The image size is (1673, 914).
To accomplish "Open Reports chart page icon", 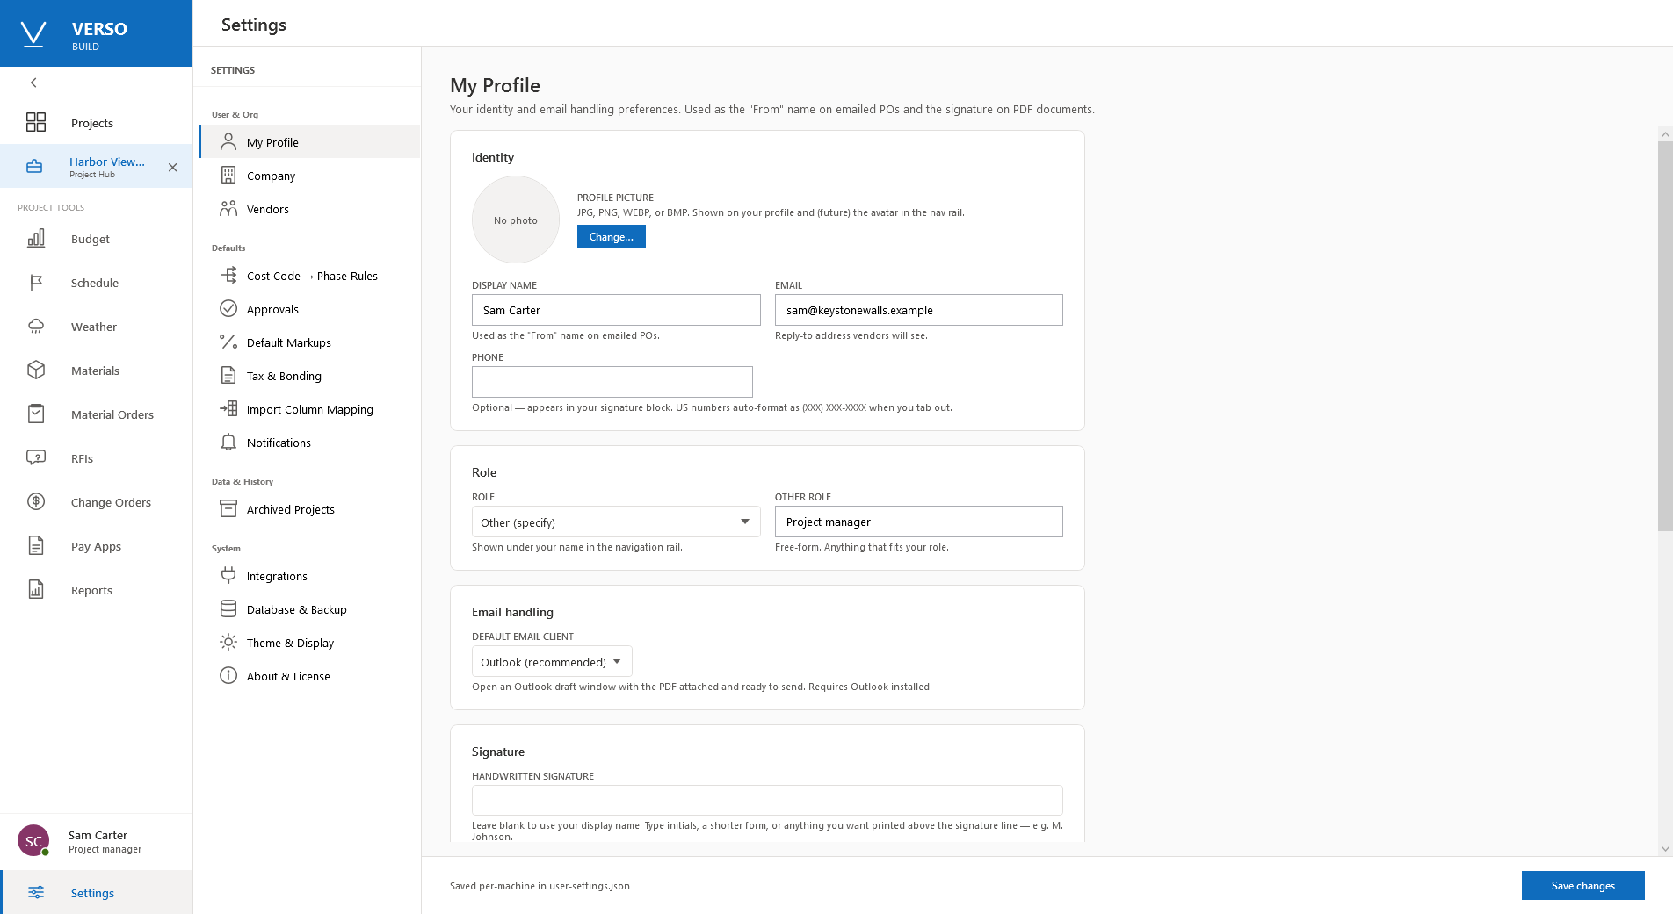I will coord(36,590).
